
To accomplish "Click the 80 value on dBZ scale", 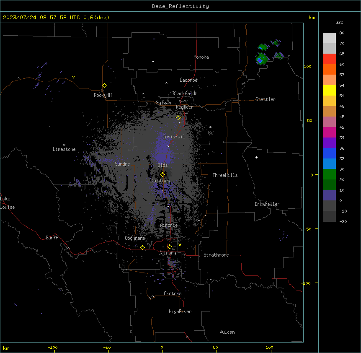I will click(x=342, y=33).
